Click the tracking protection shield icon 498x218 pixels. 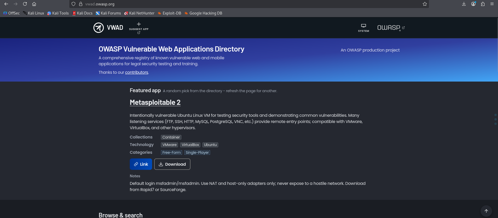coord(73,4)
